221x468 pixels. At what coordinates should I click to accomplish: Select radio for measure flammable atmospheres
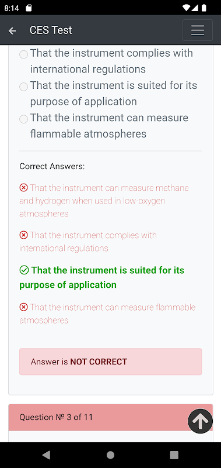(x=23, y=119)
